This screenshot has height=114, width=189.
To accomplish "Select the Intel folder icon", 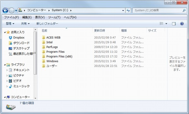I will click(x=43, y=42).
